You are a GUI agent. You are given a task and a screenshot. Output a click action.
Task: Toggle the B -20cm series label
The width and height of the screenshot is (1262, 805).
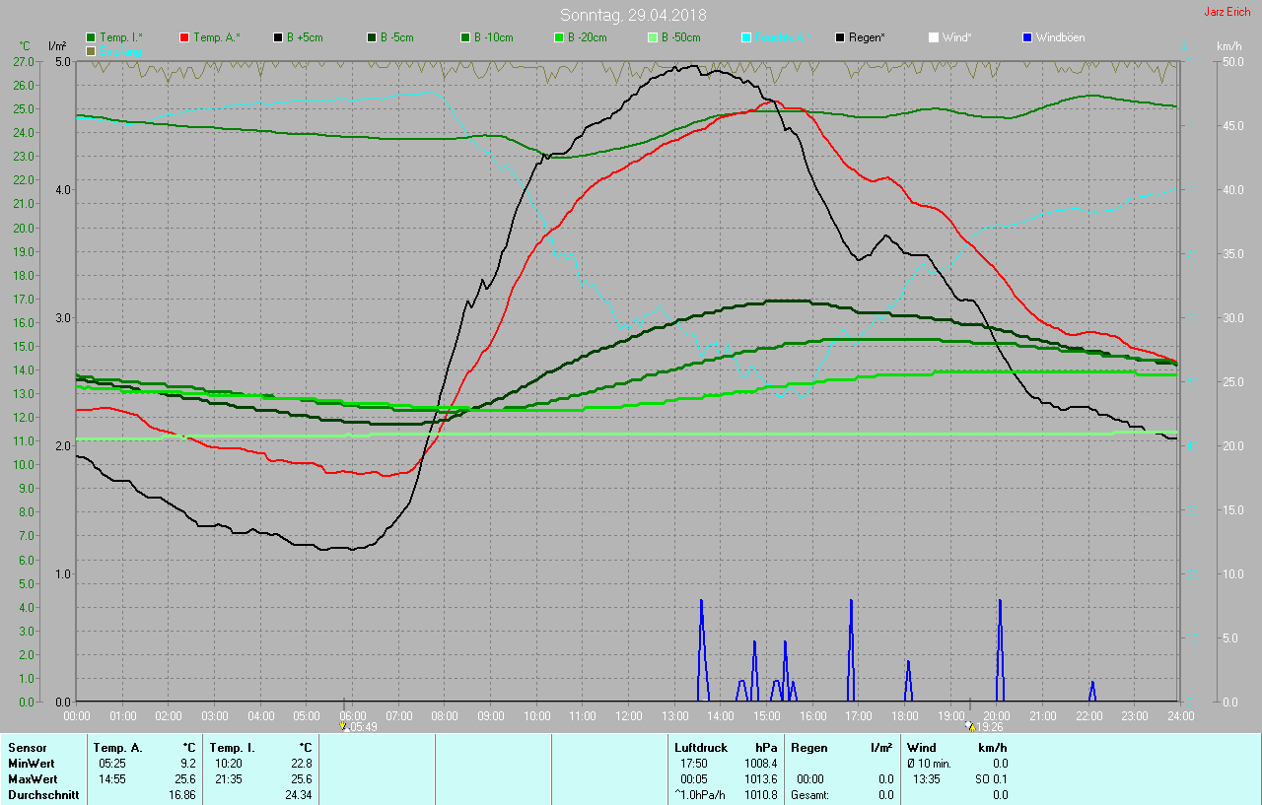click(587, 37)
